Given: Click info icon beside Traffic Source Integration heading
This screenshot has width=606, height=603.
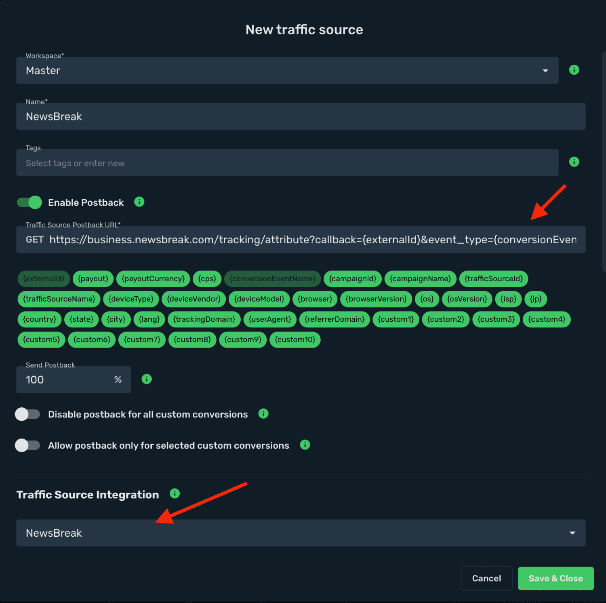Looking at the screenshot, I should click(x=175, y=493).
